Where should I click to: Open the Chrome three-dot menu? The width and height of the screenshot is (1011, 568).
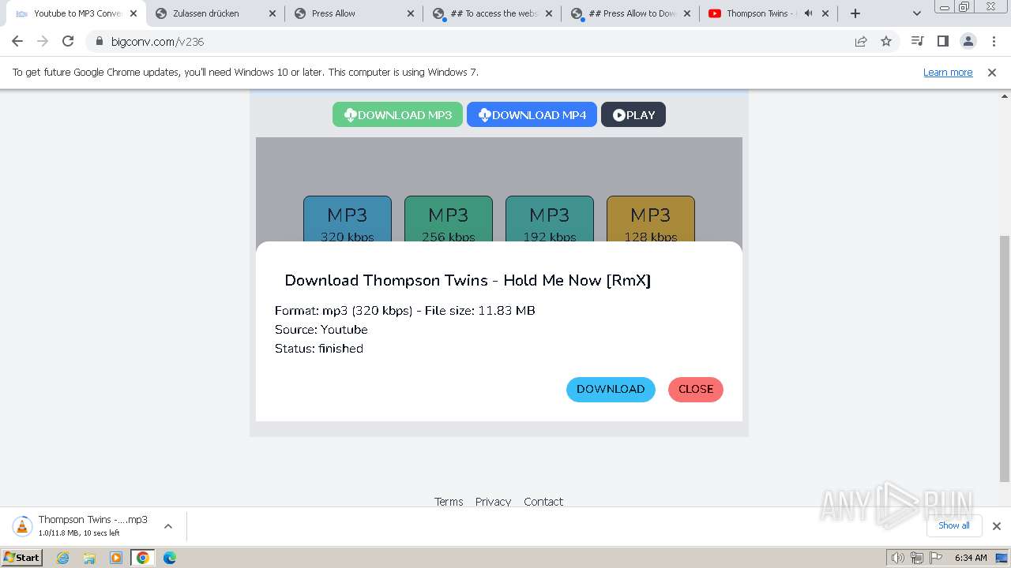point(993,41)
